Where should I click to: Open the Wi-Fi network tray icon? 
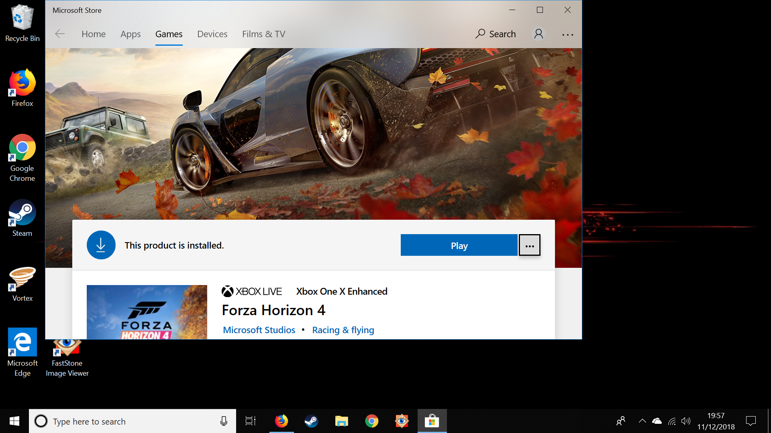point(672,421)
